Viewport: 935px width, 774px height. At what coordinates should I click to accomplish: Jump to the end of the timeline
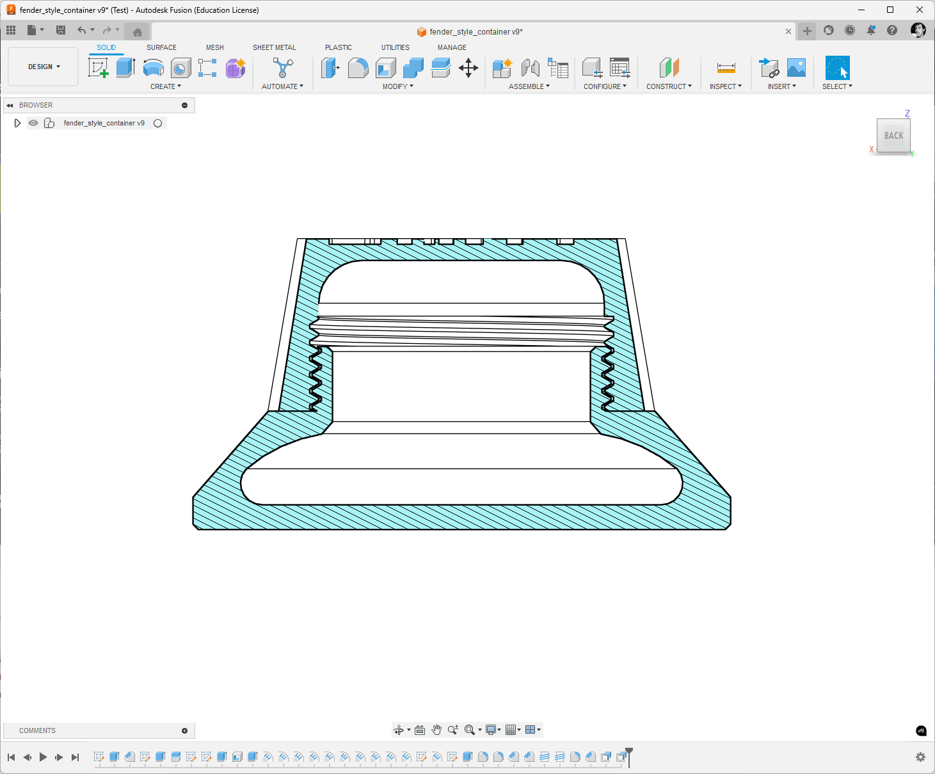[75, 757]
